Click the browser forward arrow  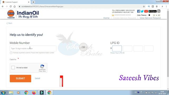tap(7, 6)
